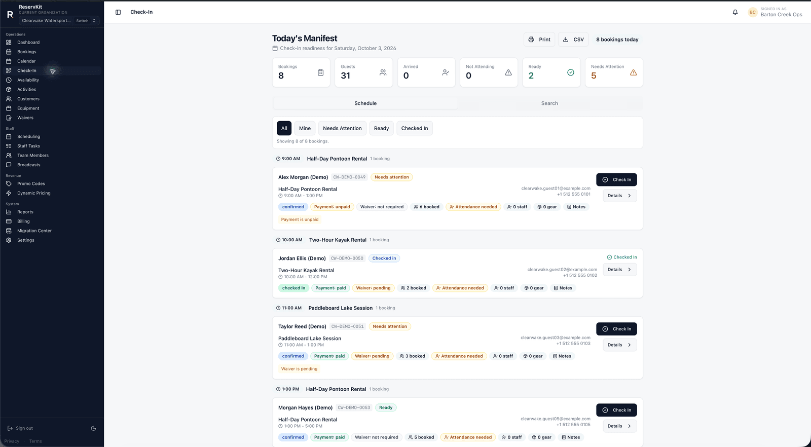Screen dimensions: 811x447
Task: Switch the current organization dropdown
Action: (59, 21)
